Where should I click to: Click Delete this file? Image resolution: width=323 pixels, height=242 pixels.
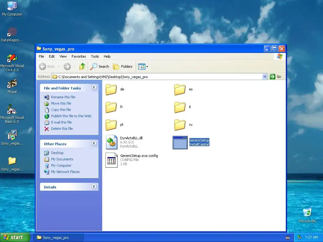tap(62, 129)
